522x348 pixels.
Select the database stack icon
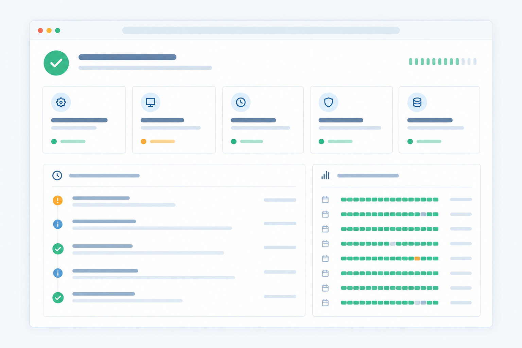click(417, 102)
